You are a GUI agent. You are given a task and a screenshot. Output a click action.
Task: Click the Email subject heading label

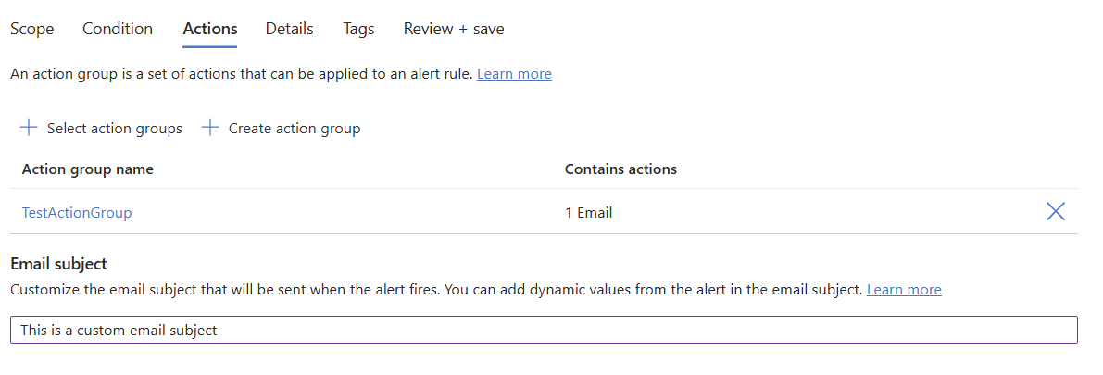58,265
